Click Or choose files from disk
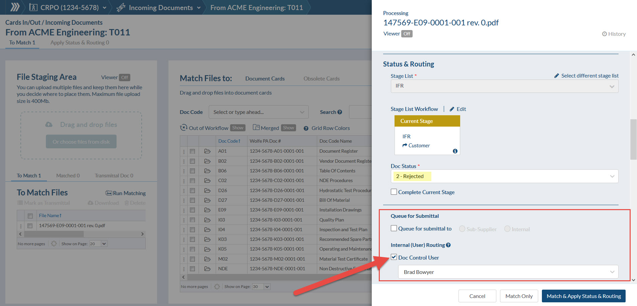637x306 pixels. pos(81,142)
